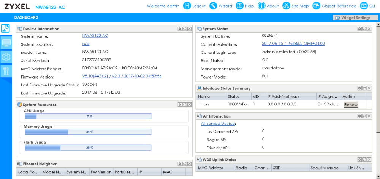Sort by Name column in Interface Status

211,96
